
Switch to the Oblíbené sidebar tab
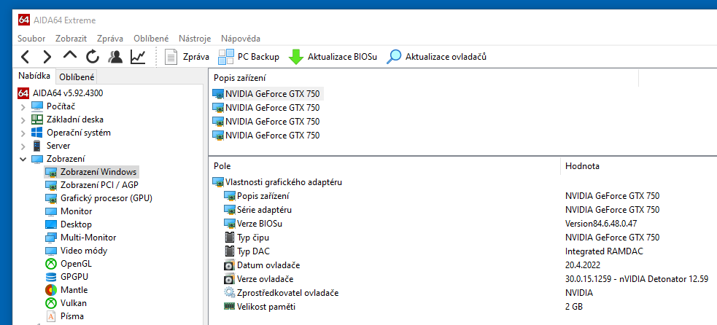tap(77, 77)
